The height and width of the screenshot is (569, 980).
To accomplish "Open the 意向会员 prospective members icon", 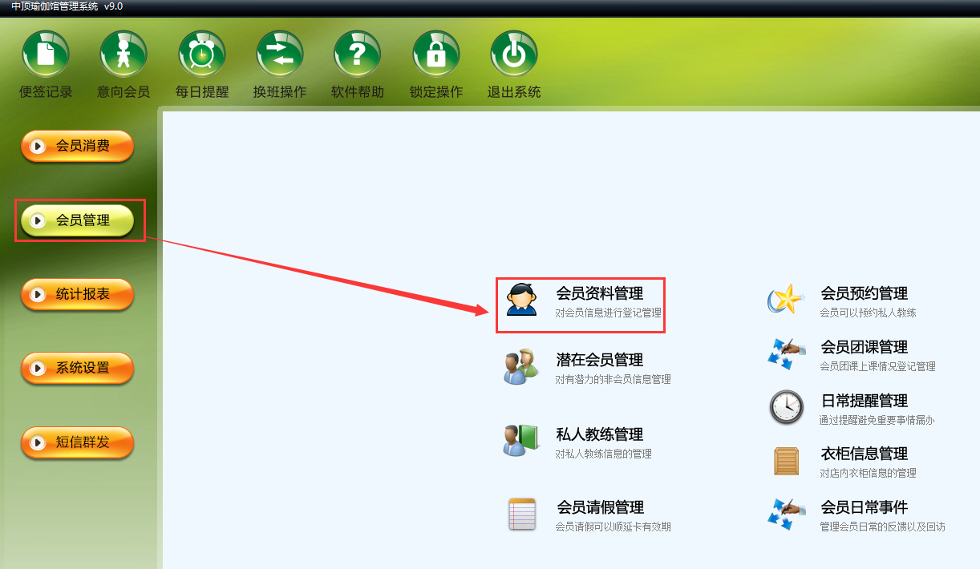I will click(x=124, y=54).
